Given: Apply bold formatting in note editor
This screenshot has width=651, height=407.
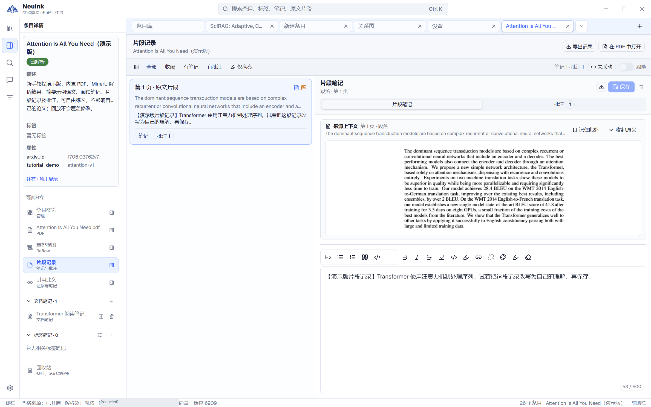Looking at the screenshot, I should [x=405, y=257].
